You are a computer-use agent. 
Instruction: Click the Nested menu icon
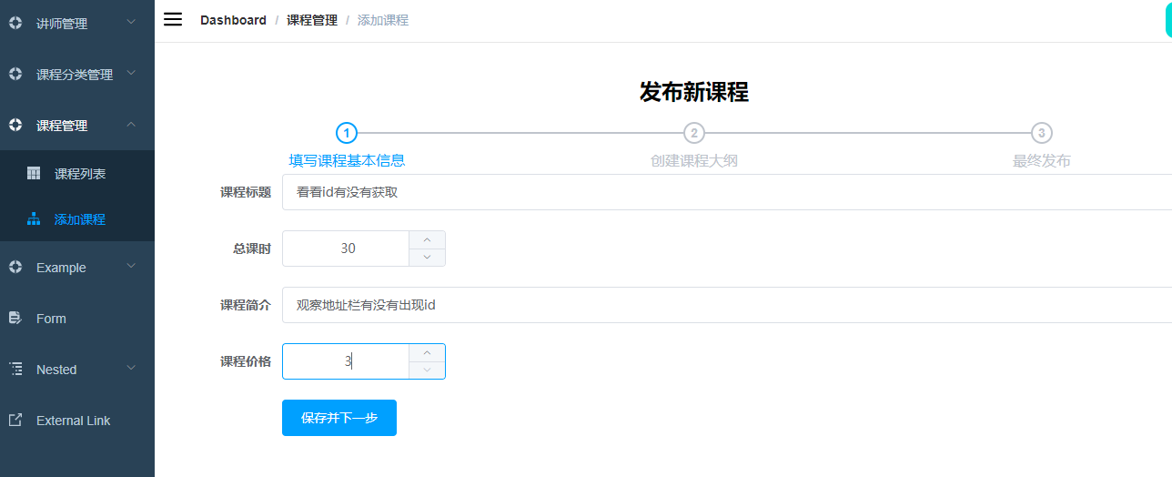point(15,370)
